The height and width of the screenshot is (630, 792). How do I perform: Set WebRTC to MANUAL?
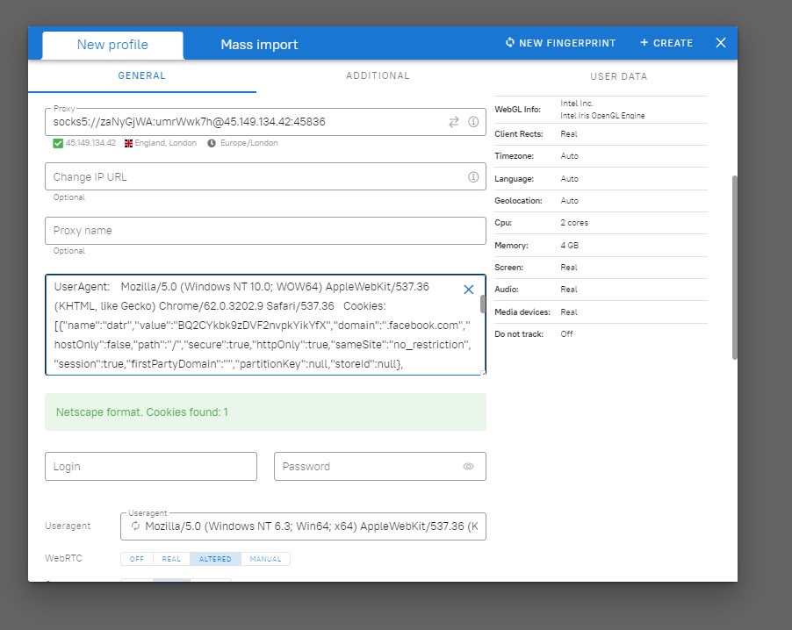pos(265,559)
